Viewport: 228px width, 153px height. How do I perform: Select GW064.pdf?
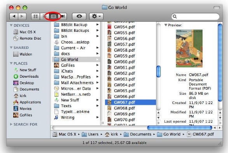coord(130,85)
